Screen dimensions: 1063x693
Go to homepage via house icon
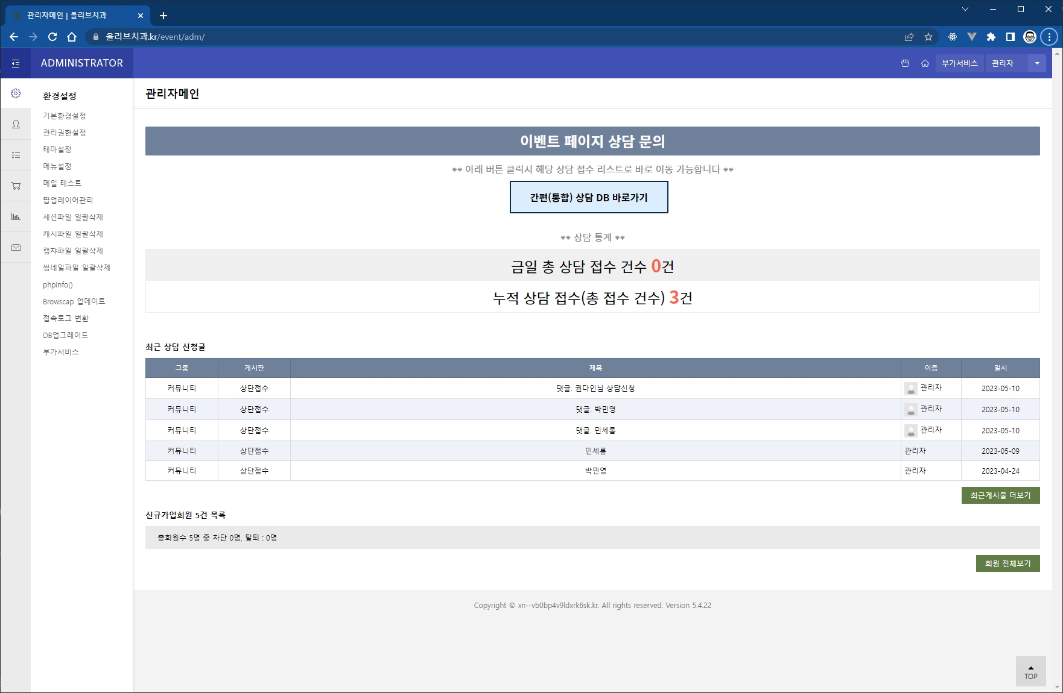(925, 63)
